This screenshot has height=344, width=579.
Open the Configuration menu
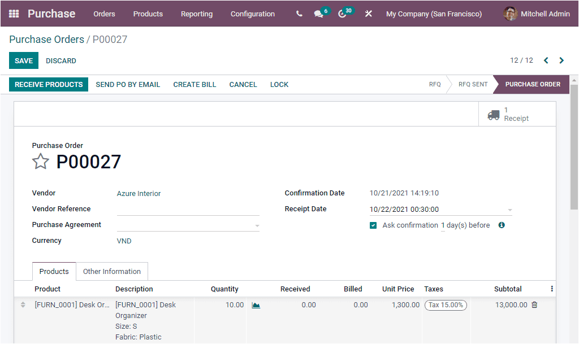point(252,14)
